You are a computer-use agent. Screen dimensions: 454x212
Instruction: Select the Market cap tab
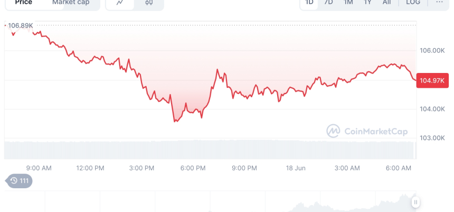(x=71, y=3)
